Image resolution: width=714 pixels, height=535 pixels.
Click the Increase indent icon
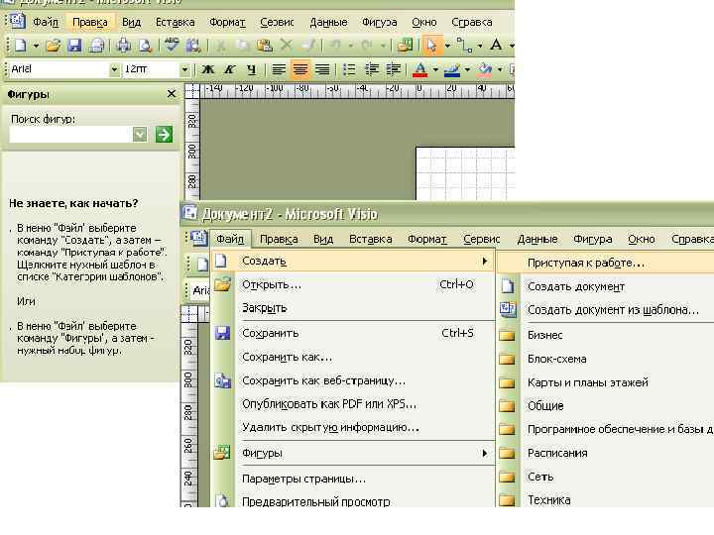click(394, 69)
